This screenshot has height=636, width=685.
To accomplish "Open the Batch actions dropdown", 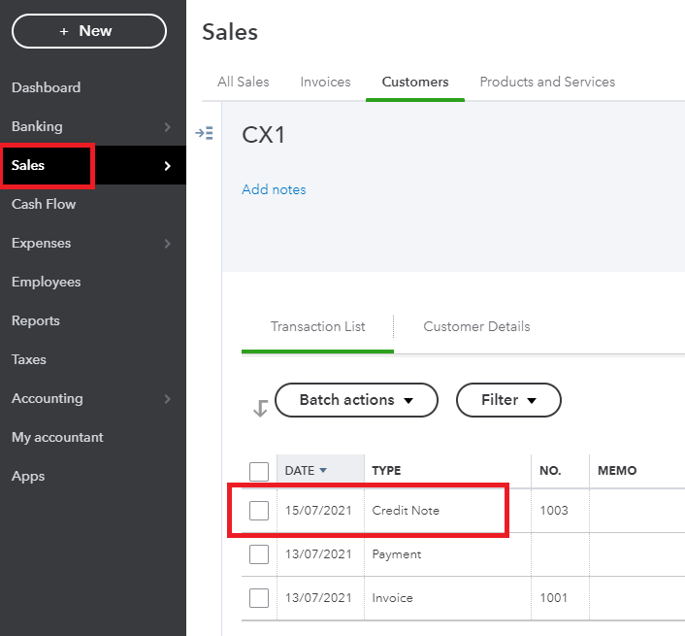I will pos(356,400).
